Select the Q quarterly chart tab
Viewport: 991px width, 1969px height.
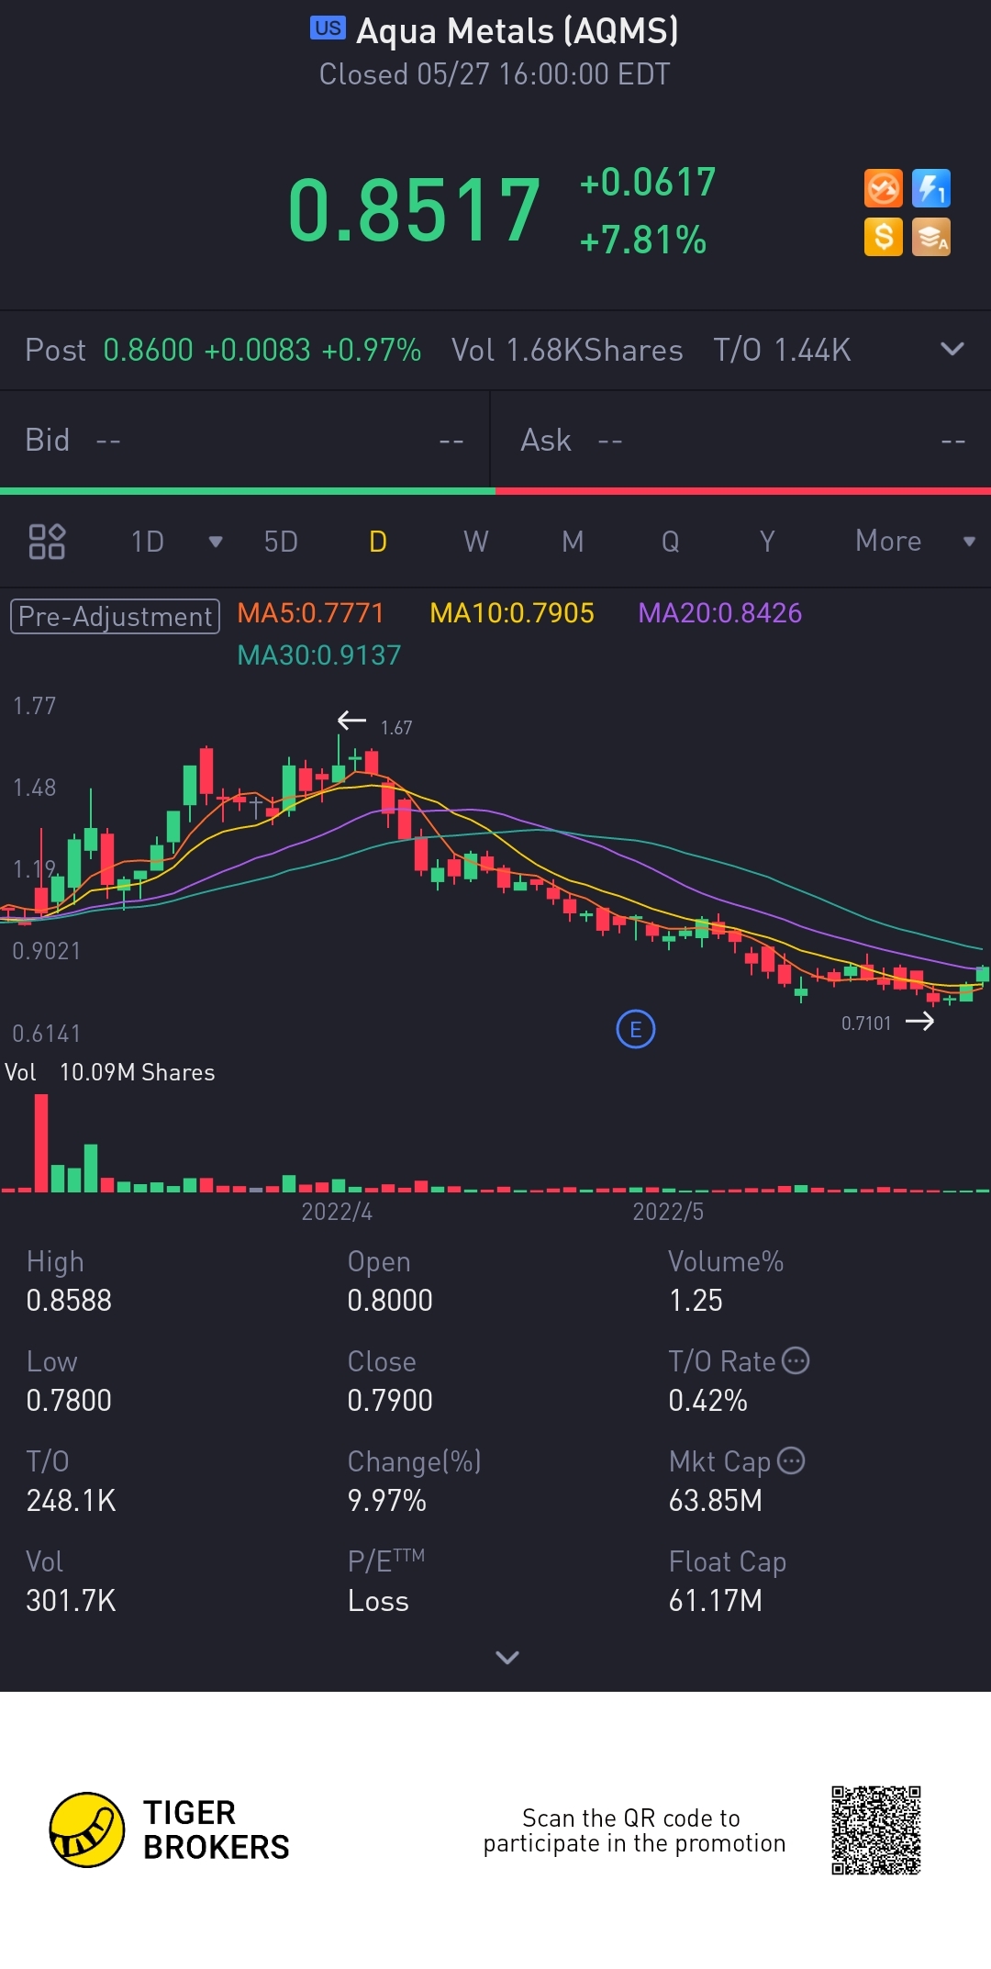671,542
